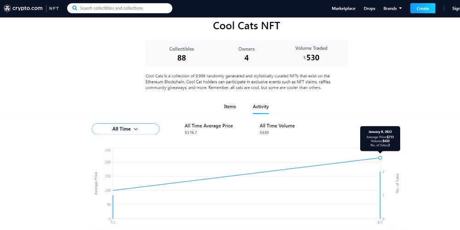Viewport: 460px width, 230px height.
Task: Click the Cool Cats NFT heading
Action: coord(247,26)
